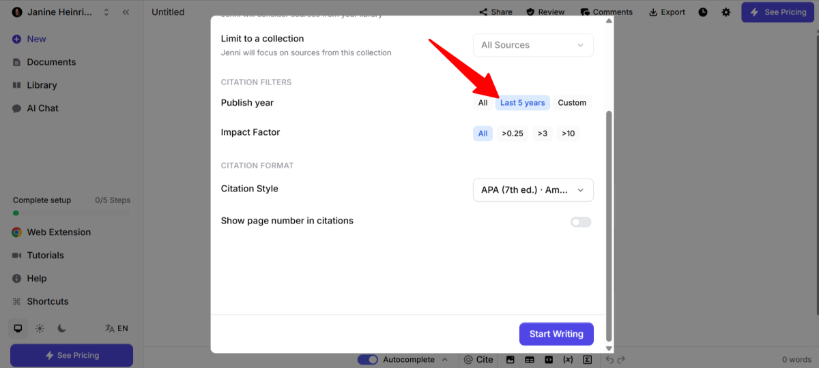Insert image from bottom toolbar

[x=510, y=360]
